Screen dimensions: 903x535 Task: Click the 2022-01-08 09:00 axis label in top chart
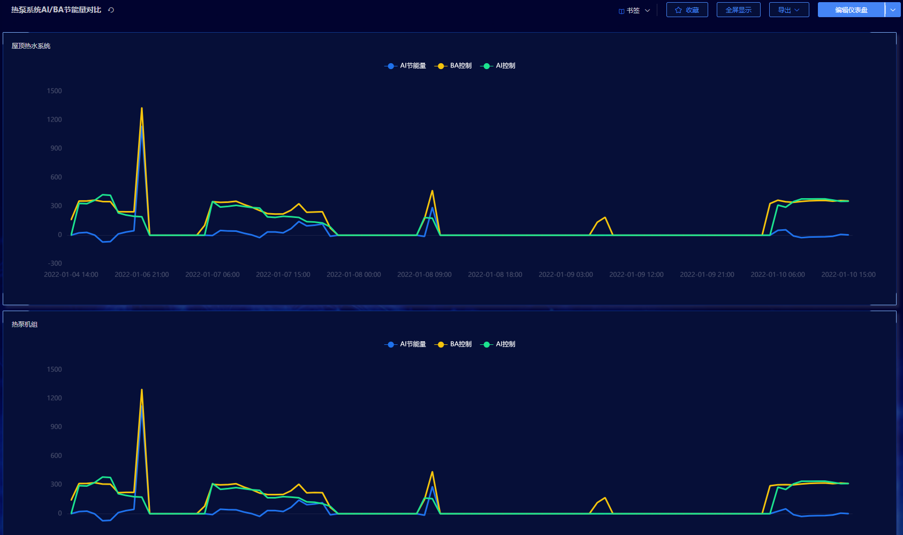[x=424, y=275]
